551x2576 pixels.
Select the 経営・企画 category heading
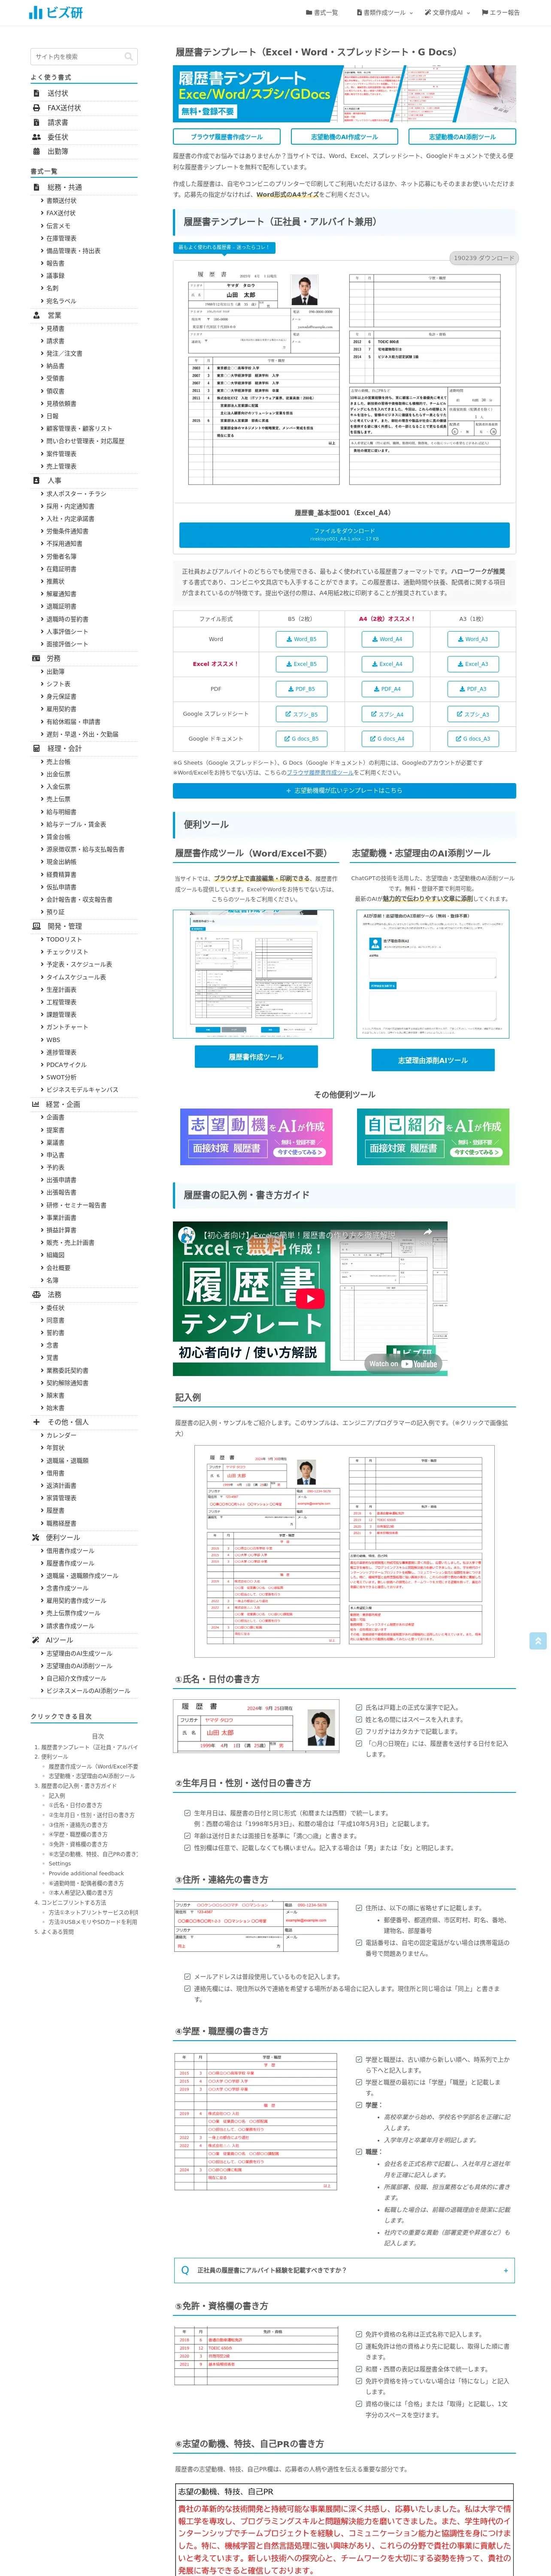(63, 1105)
